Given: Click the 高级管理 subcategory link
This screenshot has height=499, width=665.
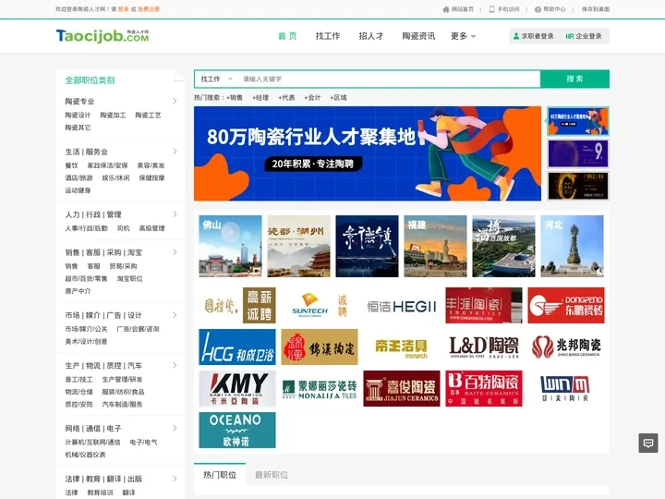Looking at the screenshot, I should point(151,228).
